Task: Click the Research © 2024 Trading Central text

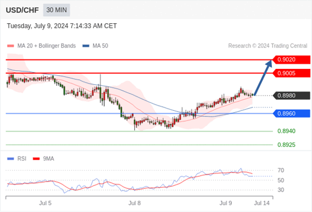Action: 267,46
